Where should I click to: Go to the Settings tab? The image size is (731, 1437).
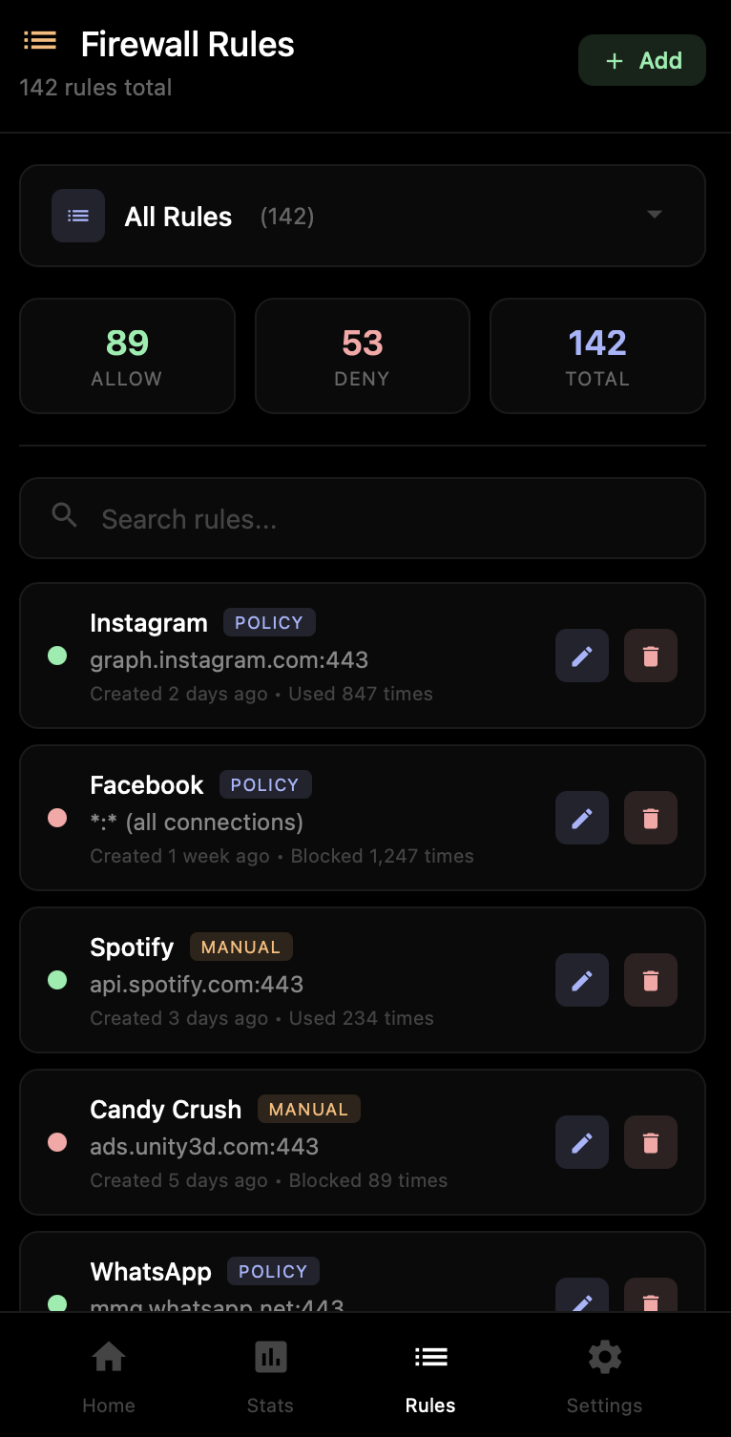pos(604,1375)
